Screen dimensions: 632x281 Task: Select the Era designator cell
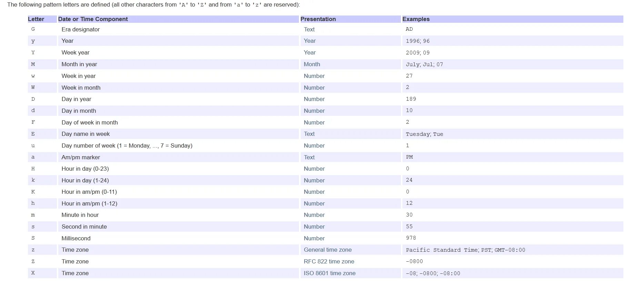tap(178, 29)
